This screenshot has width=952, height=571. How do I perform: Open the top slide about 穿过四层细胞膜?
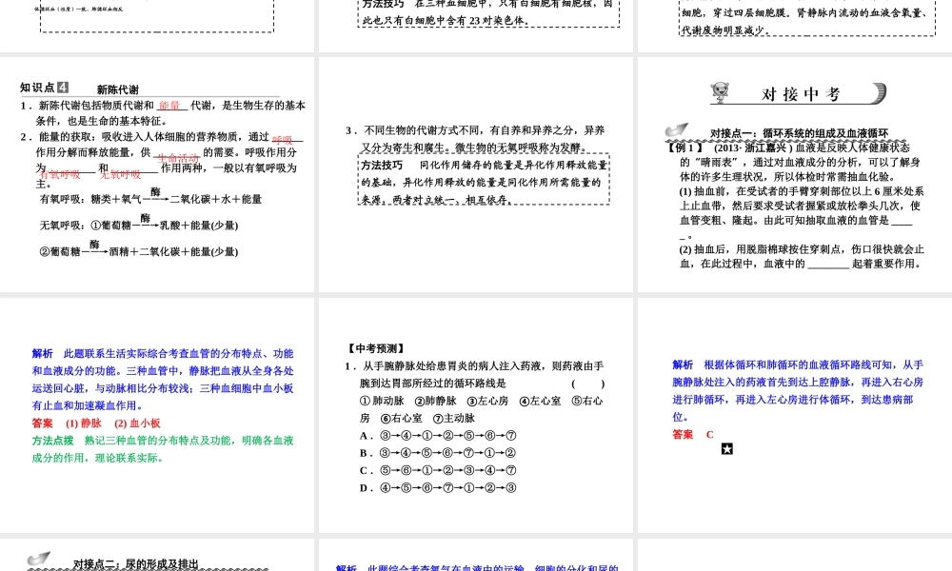point(795,26)
